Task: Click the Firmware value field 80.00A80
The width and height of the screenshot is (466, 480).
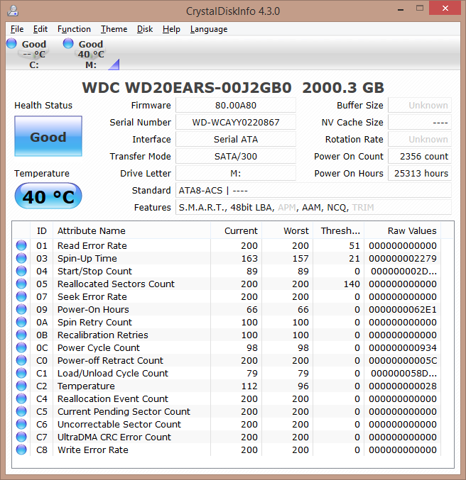Action: pyautogui.click(x=236, y=106)
